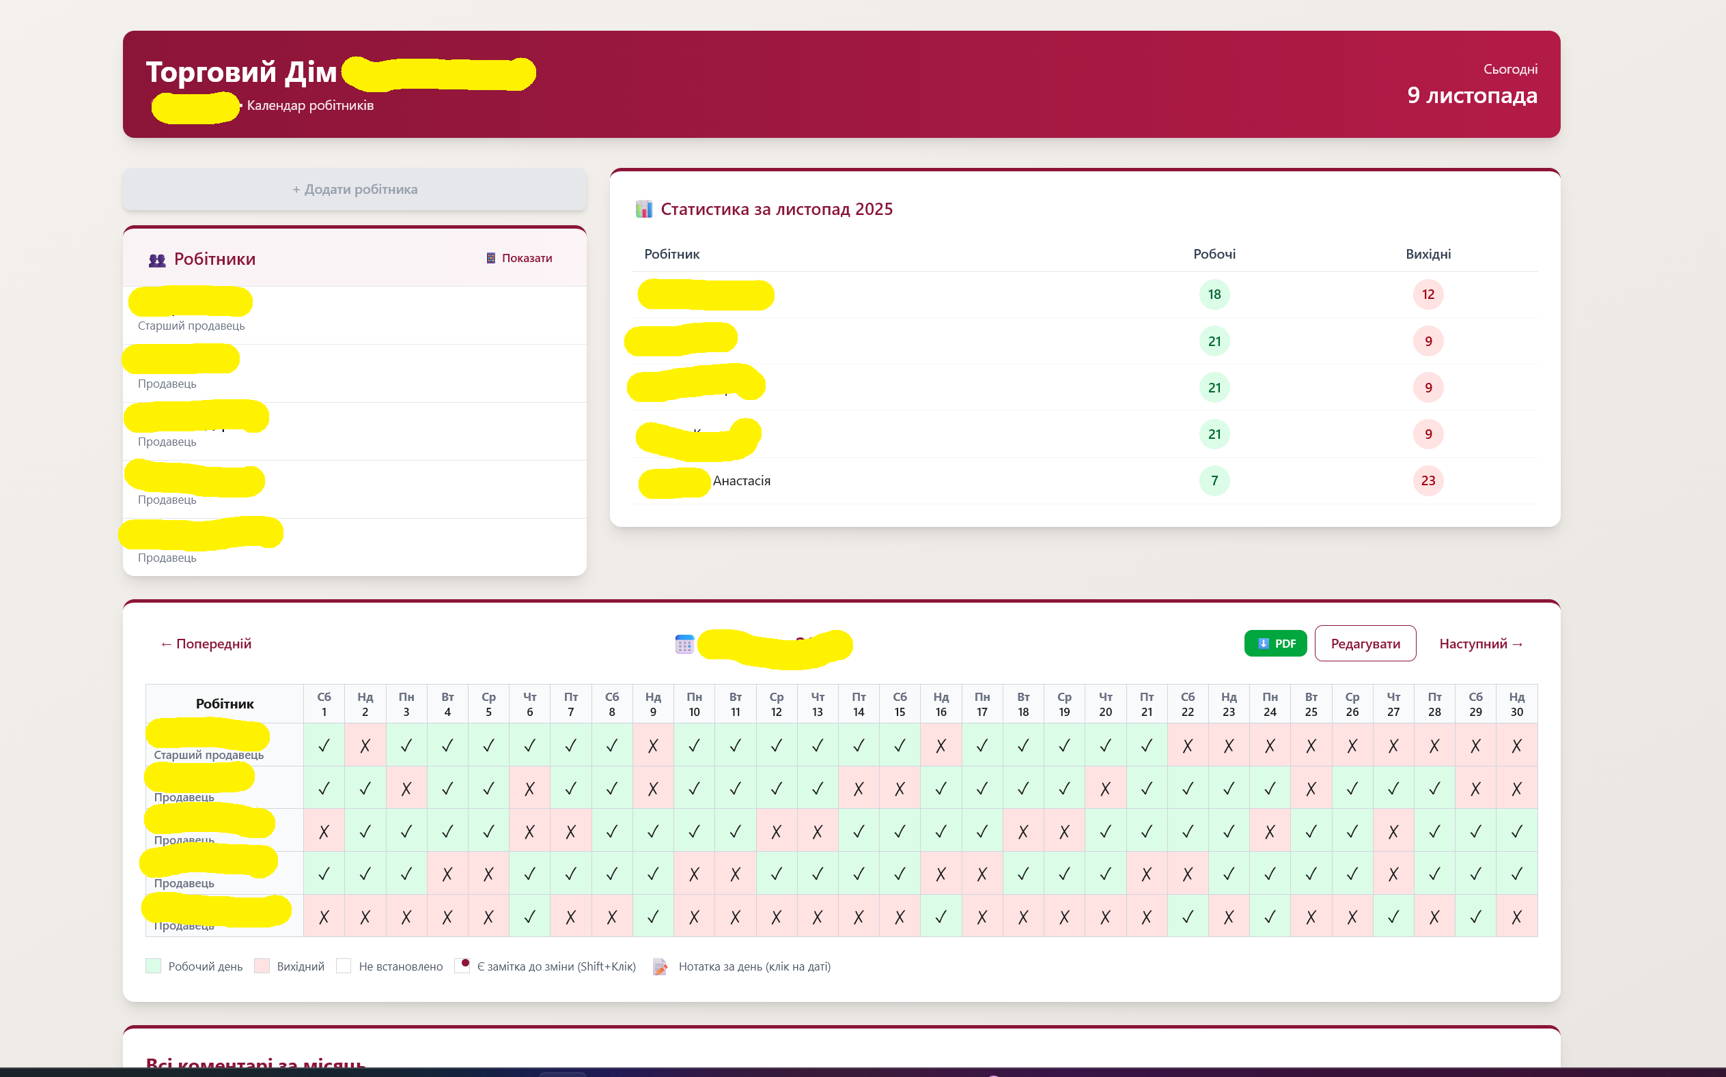The width and height of the screenshot is (1726, 1077).
Task: Click the pink Вихідний legend swatch
Action: point(262,966)
